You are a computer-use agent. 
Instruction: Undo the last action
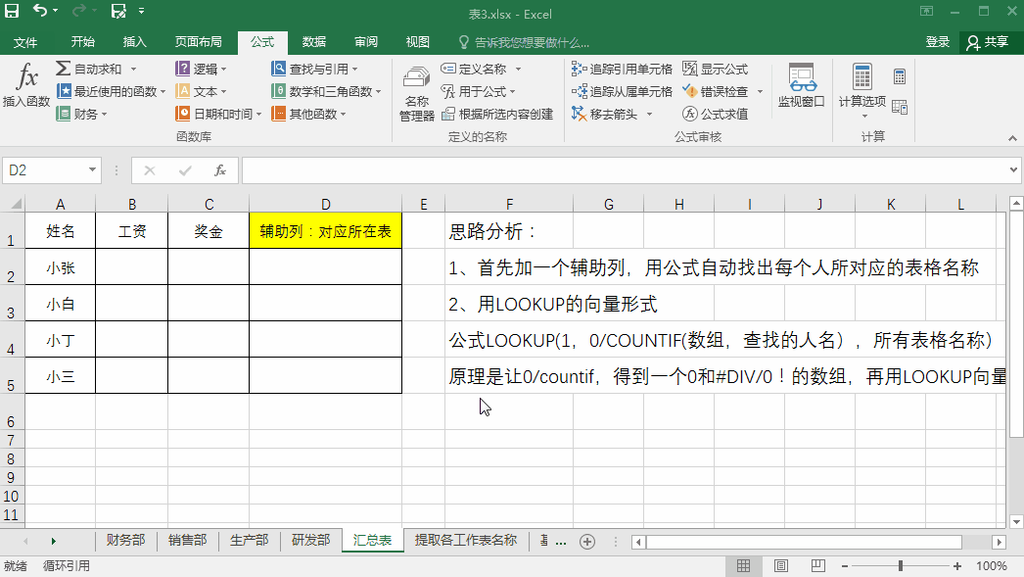[x=40, y=11]
